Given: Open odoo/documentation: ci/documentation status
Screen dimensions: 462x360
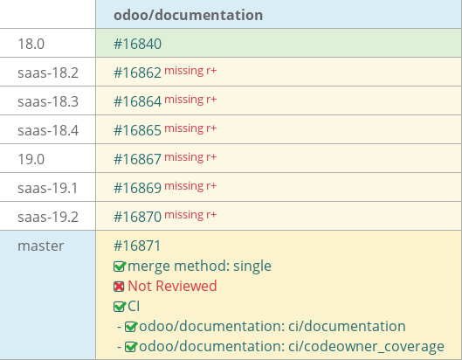Looking at the screenshot, I should point(272,327).
